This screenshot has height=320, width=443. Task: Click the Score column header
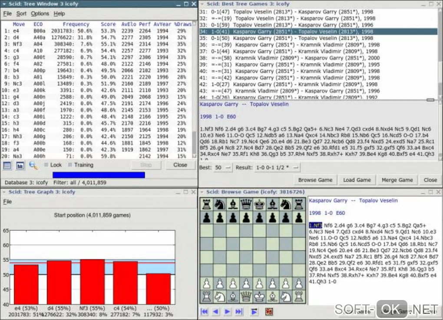[x=108, y=24]
